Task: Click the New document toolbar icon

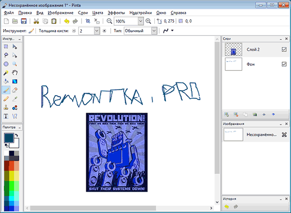Action: (6, 21)
